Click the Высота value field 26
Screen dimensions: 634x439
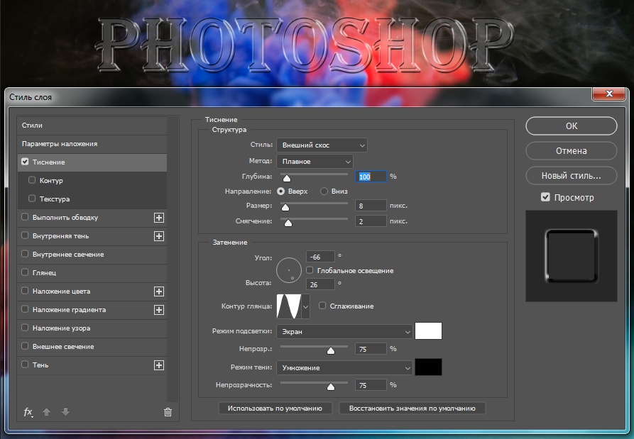tap(320, 284)
